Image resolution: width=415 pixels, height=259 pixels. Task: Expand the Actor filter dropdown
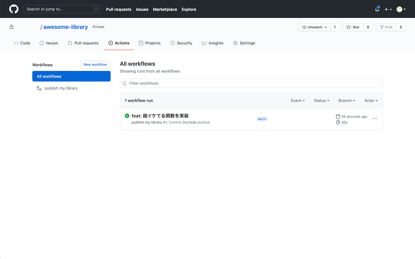tap(371, 100)
